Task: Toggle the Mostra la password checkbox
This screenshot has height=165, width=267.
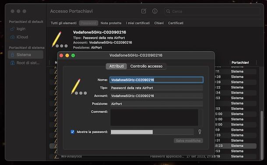Action: point(72,132)
